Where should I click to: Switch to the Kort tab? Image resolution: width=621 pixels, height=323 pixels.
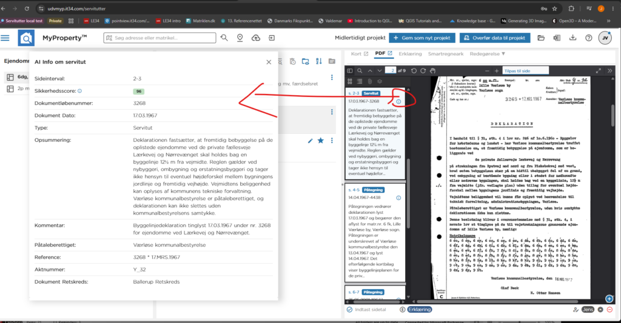coord(360,54)
